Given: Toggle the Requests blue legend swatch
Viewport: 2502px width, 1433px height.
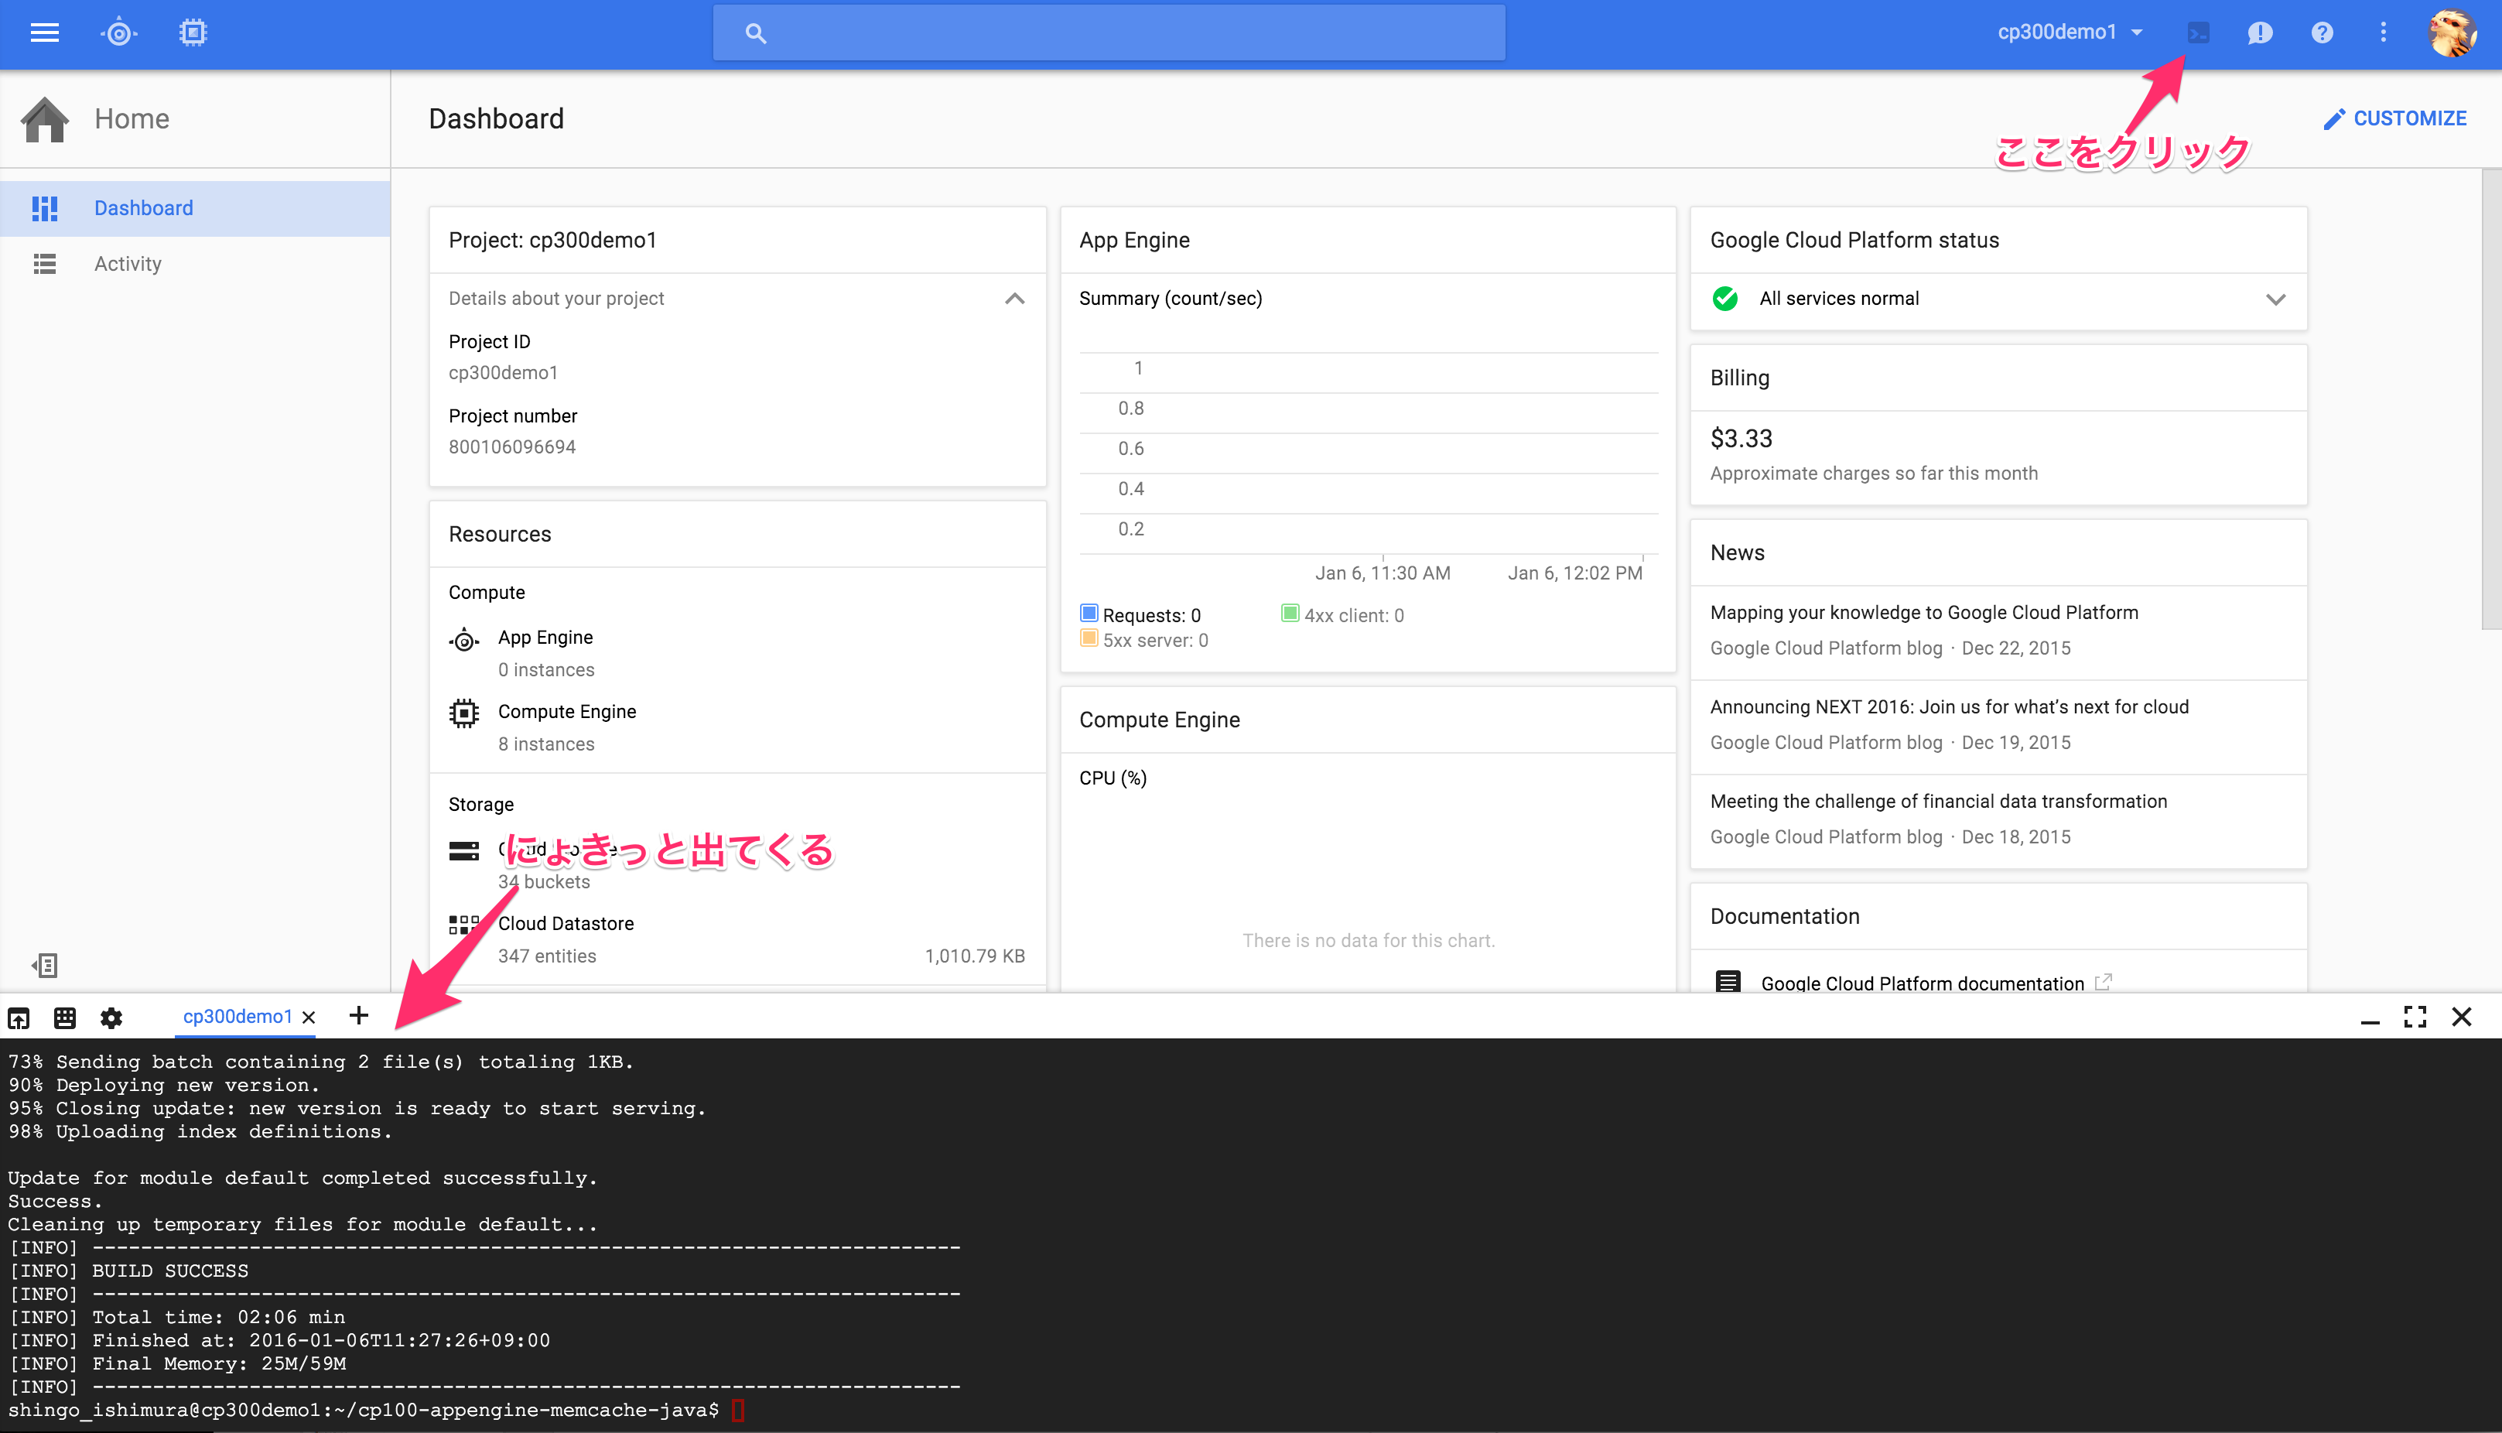Looking at the screenshot, I should pyautogui.click(x=1089, y=613).
